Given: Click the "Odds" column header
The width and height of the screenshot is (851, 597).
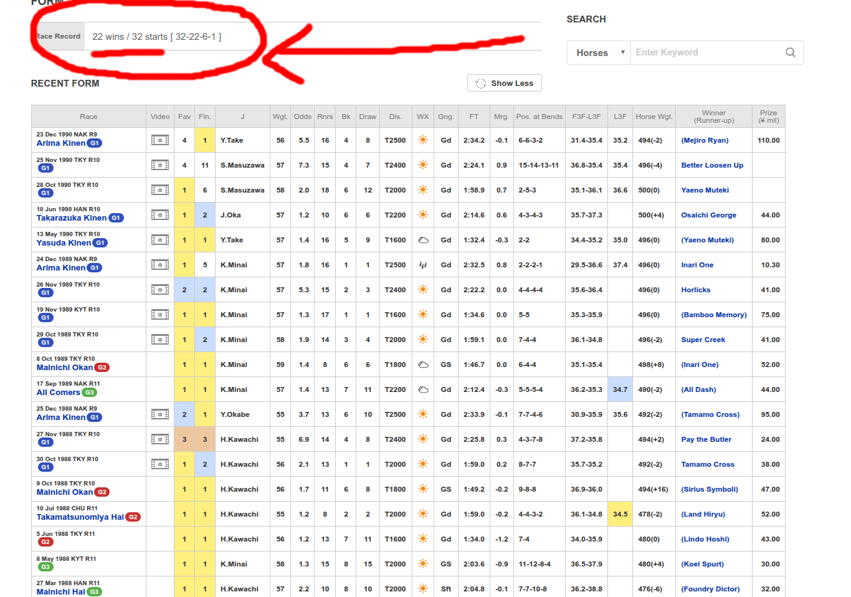Looking at the screenshot, I should click(x=303, y=117).
